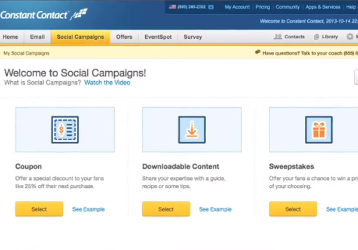Select the Coupon campaign
Image resolution: width=358 pixels, height=250 pixels.
point(39,209)
